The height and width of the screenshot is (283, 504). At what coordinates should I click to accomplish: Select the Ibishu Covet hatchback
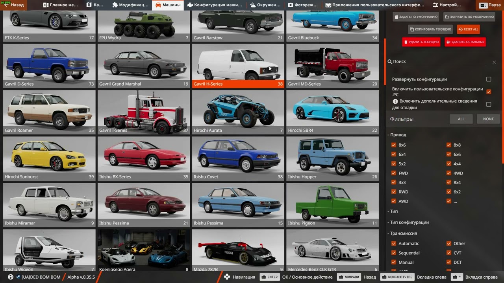pos(238,158)
